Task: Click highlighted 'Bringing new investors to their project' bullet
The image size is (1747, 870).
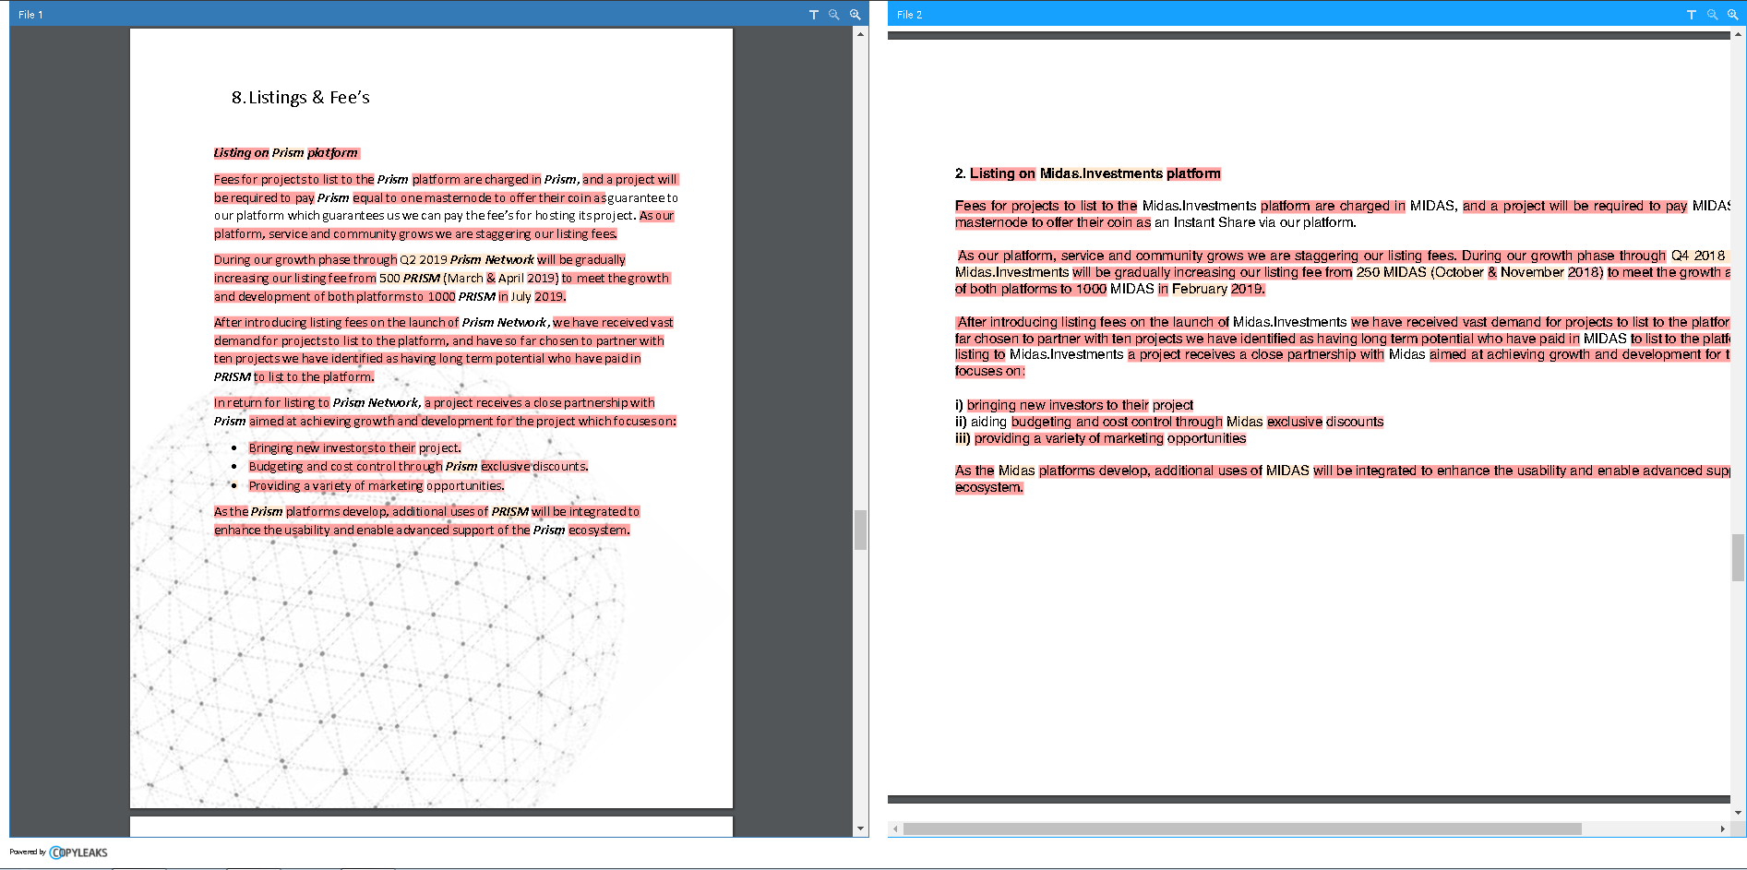Action: [354, 448]
